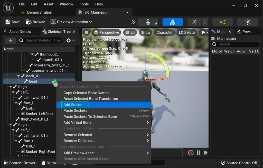
Task: Click the Unreal Engine logo icon
Action: 8,8
